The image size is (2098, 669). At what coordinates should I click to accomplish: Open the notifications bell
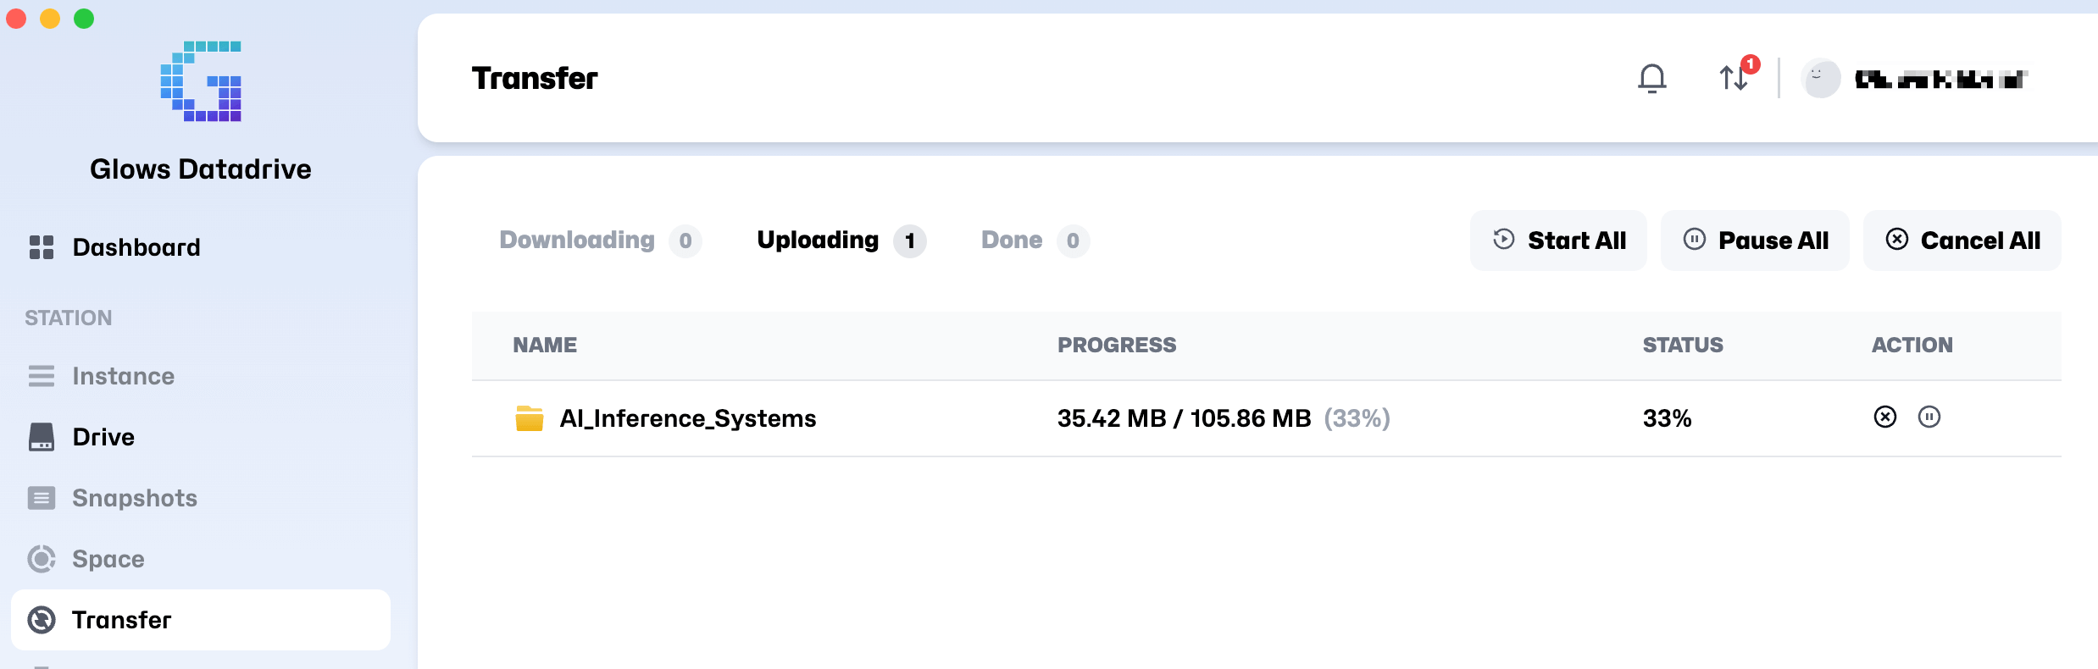pos(1651,78)
